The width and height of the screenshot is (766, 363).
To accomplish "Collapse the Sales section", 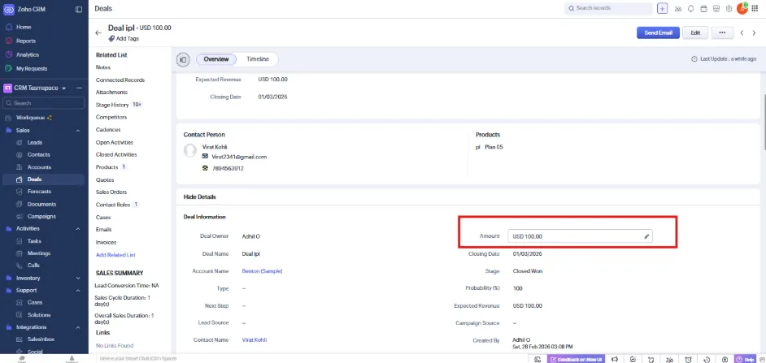I will [x=78, y=130].
